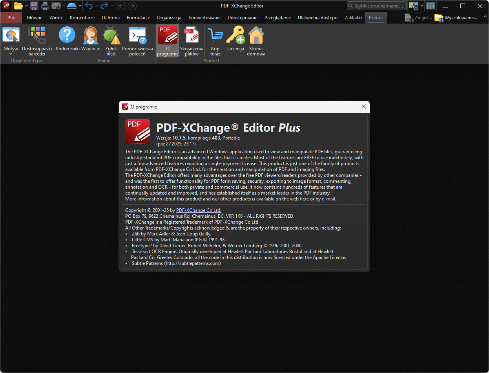Expand the redo history dropdown
Screen dimensions: 489x373
pyautogui.click(x=112, y=6)
